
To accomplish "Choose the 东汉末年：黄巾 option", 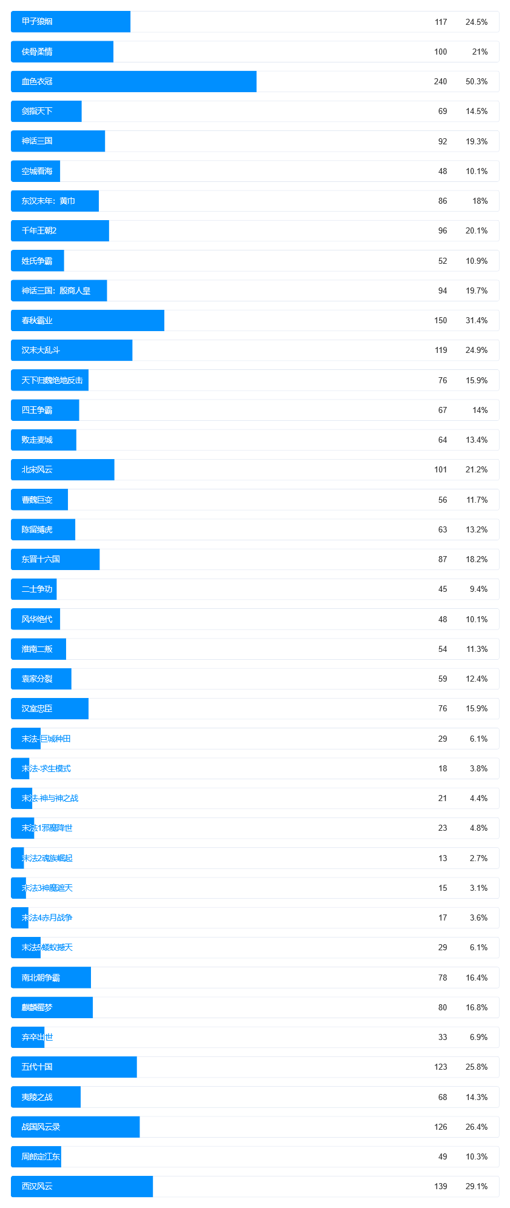I will click(49, 201).
